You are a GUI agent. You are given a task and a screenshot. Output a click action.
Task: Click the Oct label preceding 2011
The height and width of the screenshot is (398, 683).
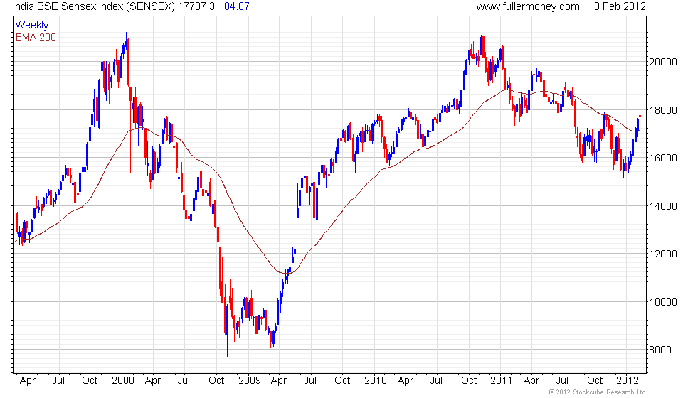(469, 381)
